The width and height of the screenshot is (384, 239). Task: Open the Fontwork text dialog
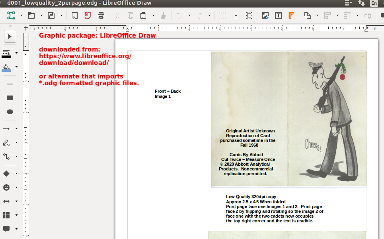pyautogui.click(x=291, y=15)
